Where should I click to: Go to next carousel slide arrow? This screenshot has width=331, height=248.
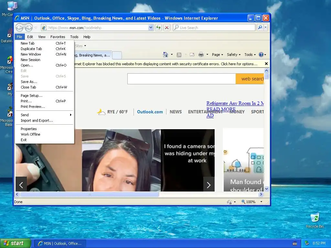tap(209, 185)
